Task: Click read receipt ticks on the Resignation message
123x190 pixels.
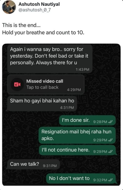Action: coord(111,140)
